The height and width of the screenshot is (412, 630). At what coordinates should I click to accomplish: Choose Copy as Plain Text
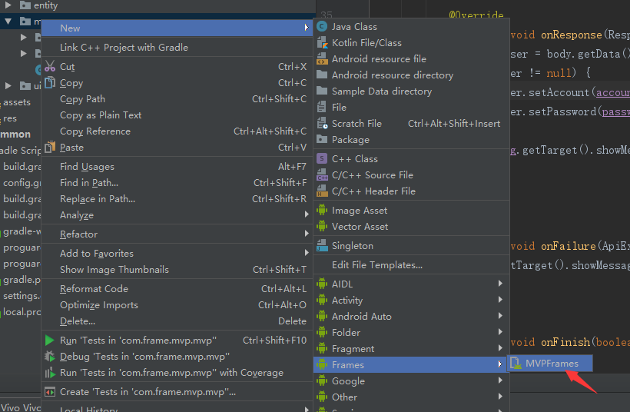point(177,115)
